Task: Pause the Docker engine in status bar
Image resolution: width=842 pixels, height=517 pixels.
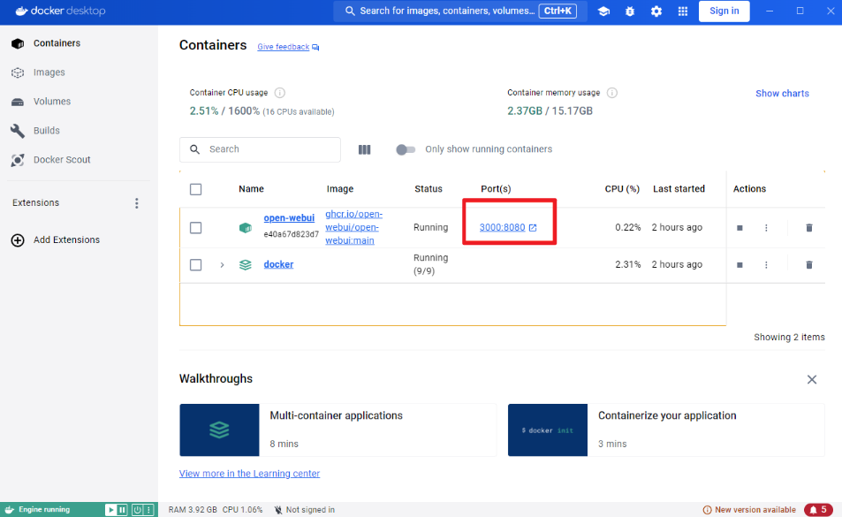Action: pos(123,510)
